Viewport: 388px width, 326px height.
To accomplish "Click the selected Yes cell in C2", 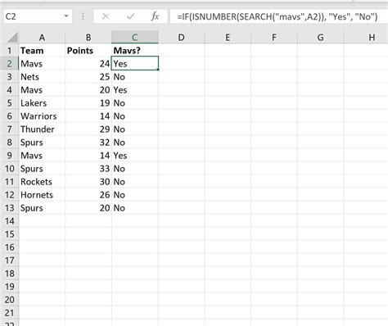I will click(135, 64).
